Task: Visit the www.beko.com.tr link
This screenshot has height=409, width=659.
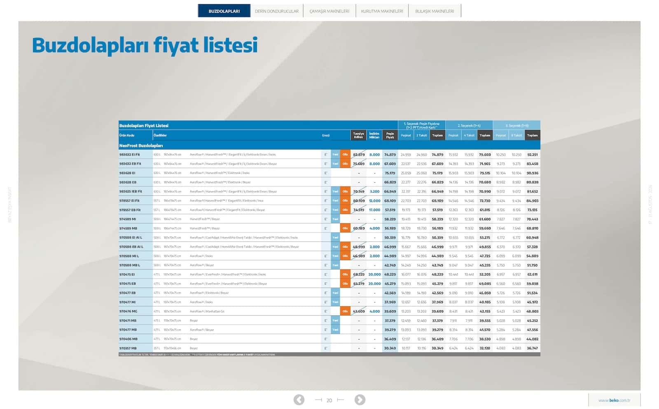Action: click(x=614, y=400)
